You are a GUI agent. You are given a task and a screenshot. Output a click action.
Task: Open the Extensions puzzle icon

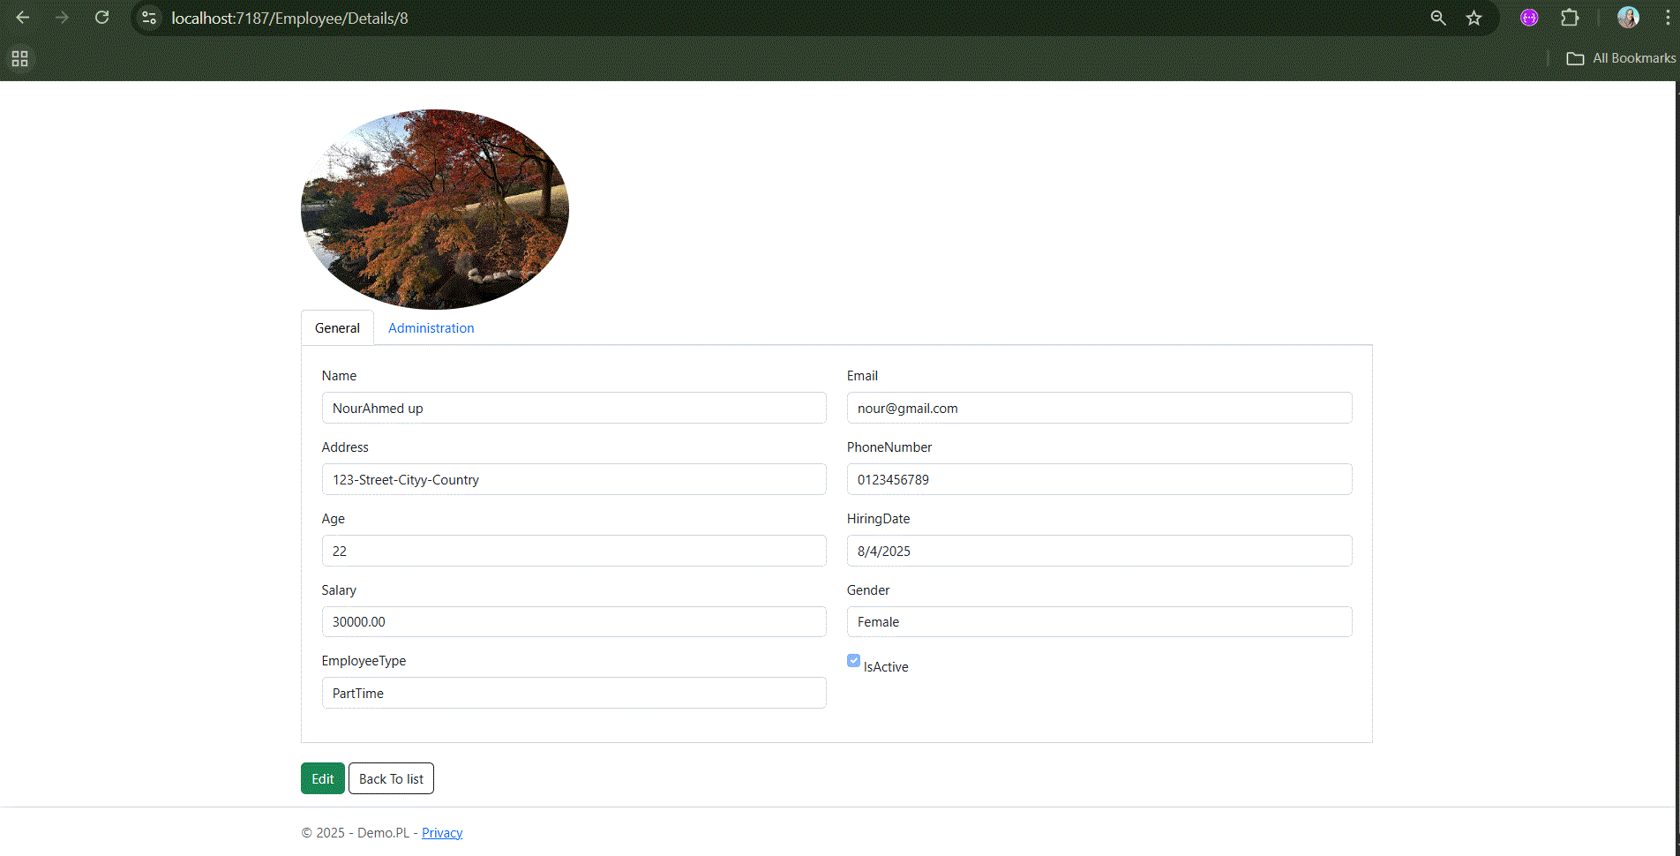coord(1570,18)
